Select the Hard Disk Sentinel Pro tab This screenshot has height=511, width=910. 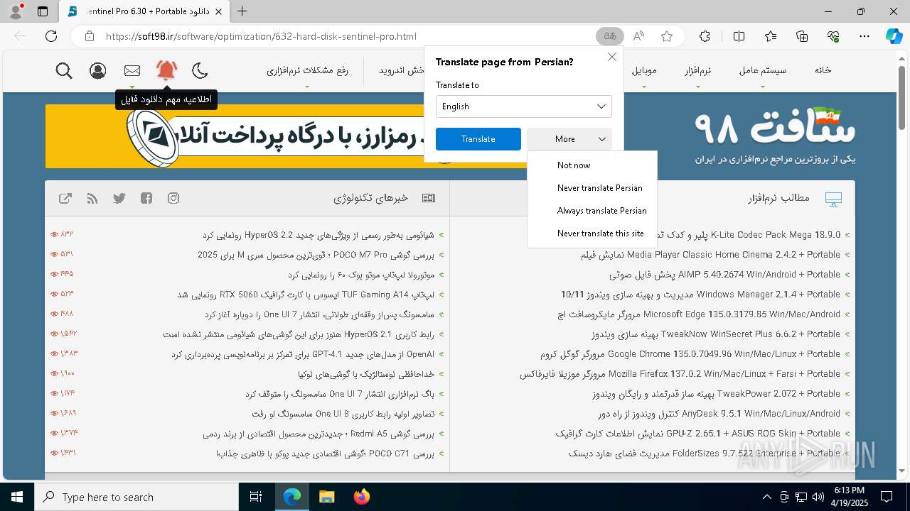(x=144, y=11)
